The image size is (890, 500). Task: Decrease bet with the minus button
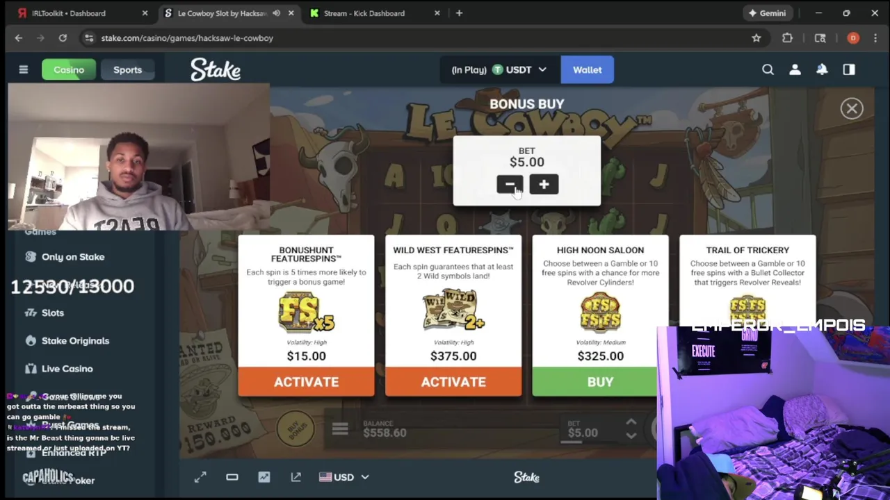(x=510, y=184)
